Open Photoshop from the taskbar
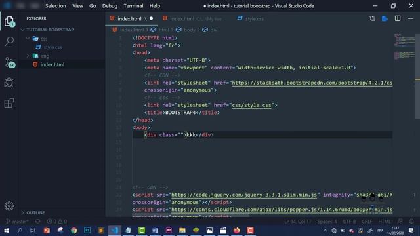This screenshot has height=236, width=420. point(87,230)
